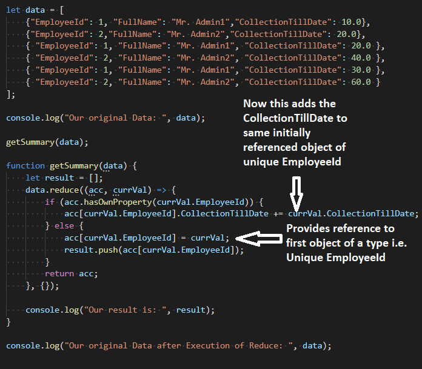
Task: Select the CollectionTillDate value 60.0
Action: [x=361, y=82]
